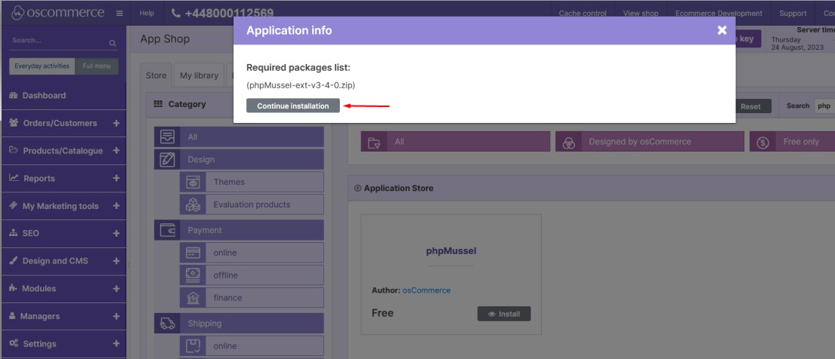
Task: Toggle the hamburger menu icon
Action: [x=119, y=14]
